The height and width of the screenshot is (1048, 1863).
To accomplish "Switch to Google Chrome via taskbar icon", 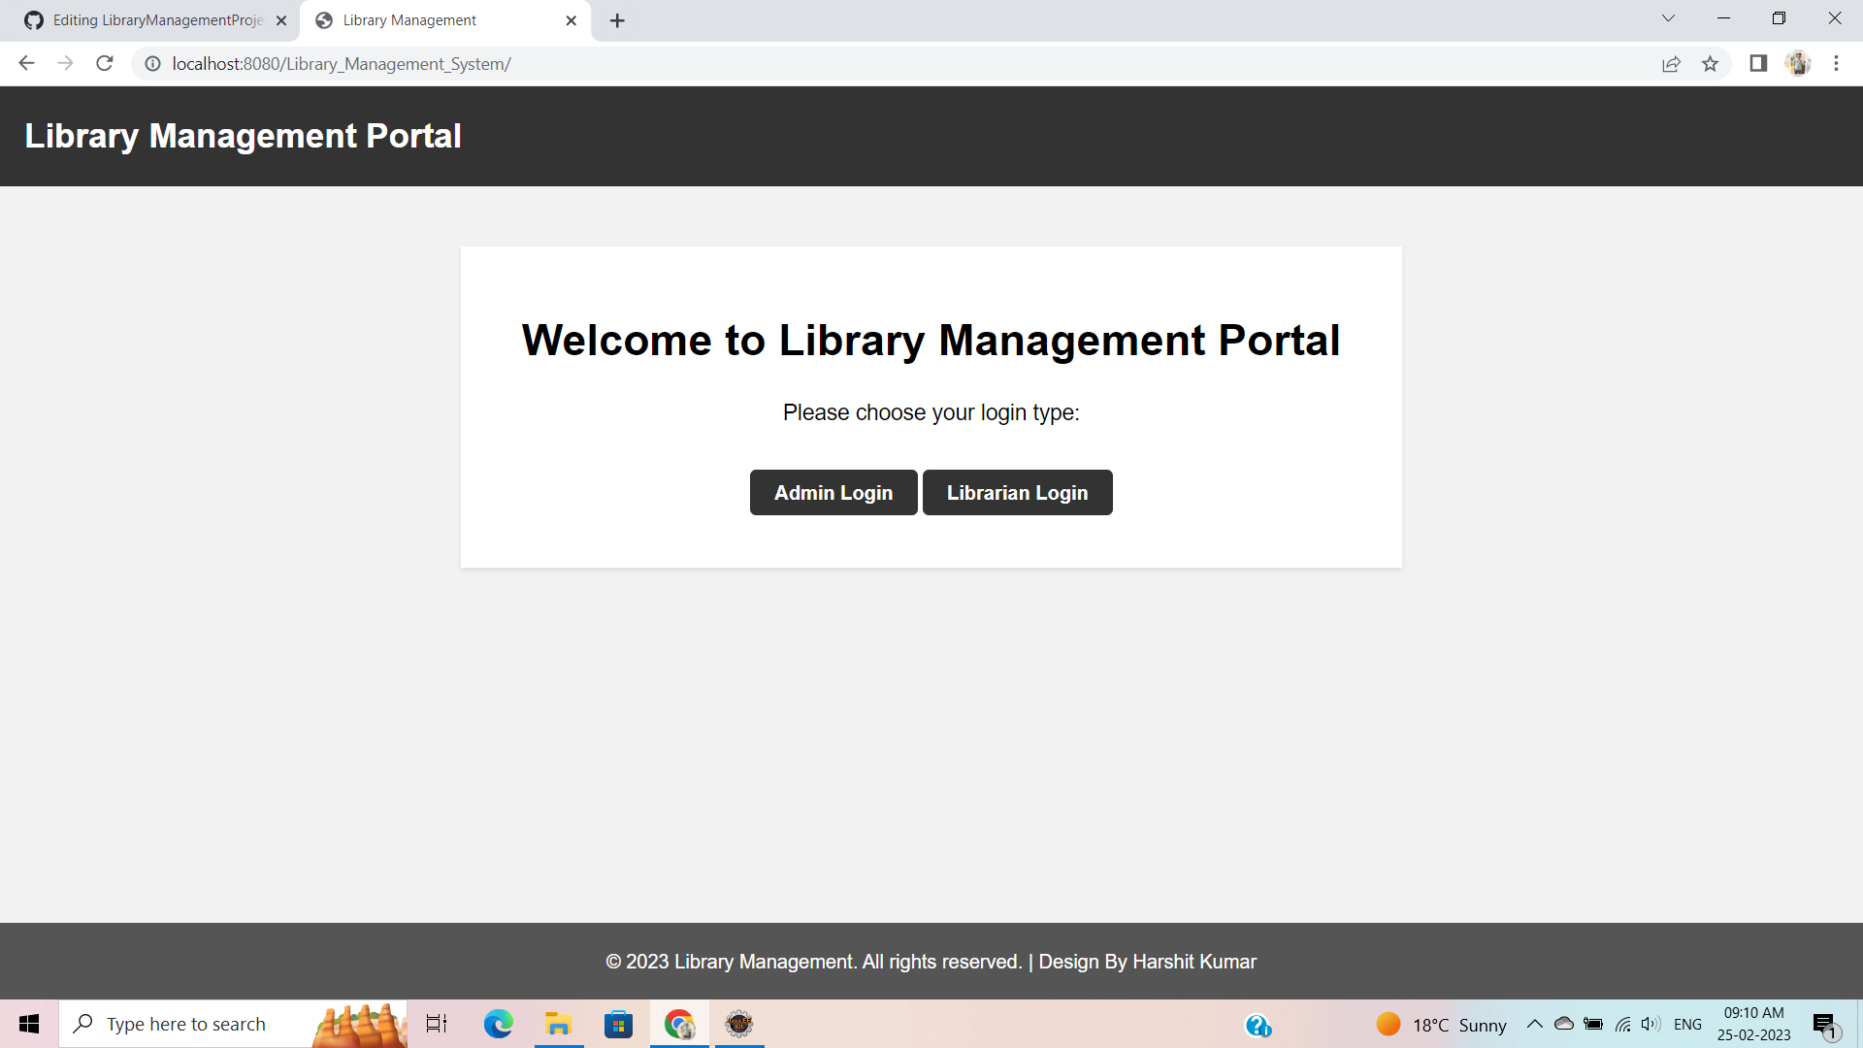I will [x=679, y=1024].
